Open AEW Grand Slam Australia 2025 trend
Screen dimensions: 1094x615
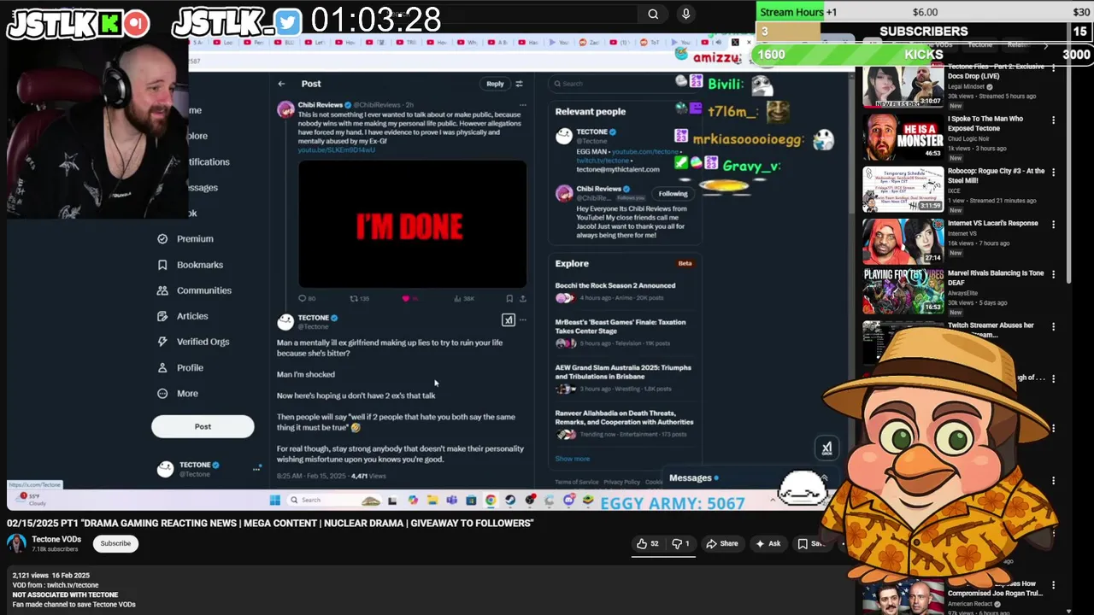pyautogui.click(x=626, y=378)
